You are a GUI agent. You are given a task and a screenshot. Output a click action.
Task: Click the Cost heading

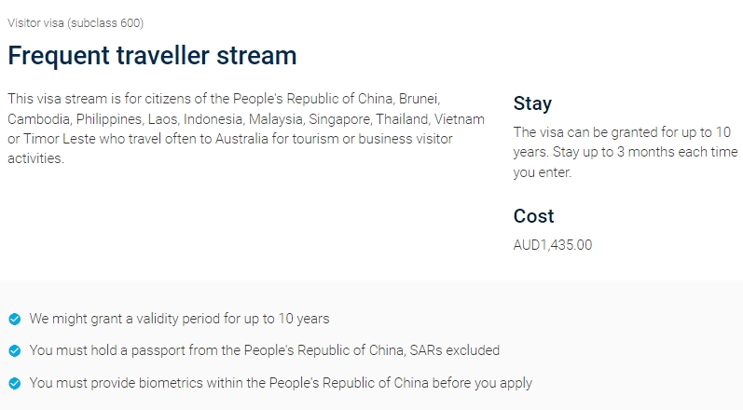tap(533, 216)
